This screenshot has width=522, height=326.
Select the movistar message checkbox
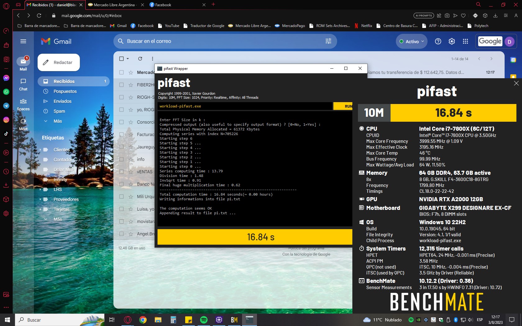(121, 221)
